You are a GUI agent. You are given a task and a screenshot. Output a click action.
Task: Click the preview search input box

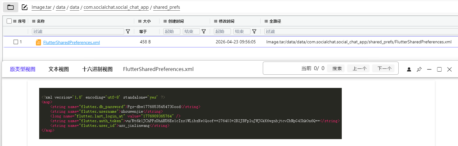point(281,68)
